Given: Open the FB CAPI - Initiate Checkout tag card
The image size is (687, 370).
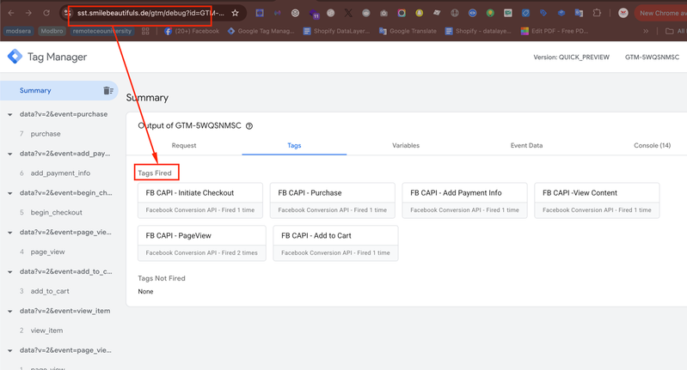Looking at the screenshot, I should tap(200, 200).
